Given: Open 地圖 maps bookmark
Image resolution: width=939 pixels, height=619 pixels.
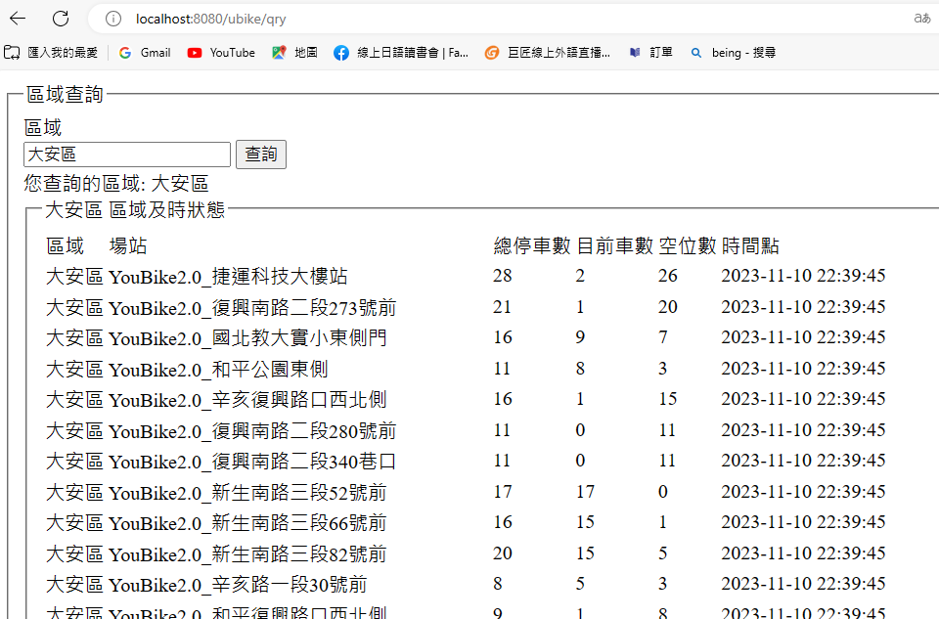Looking at the screenshot, I should (x=294, y=53).
